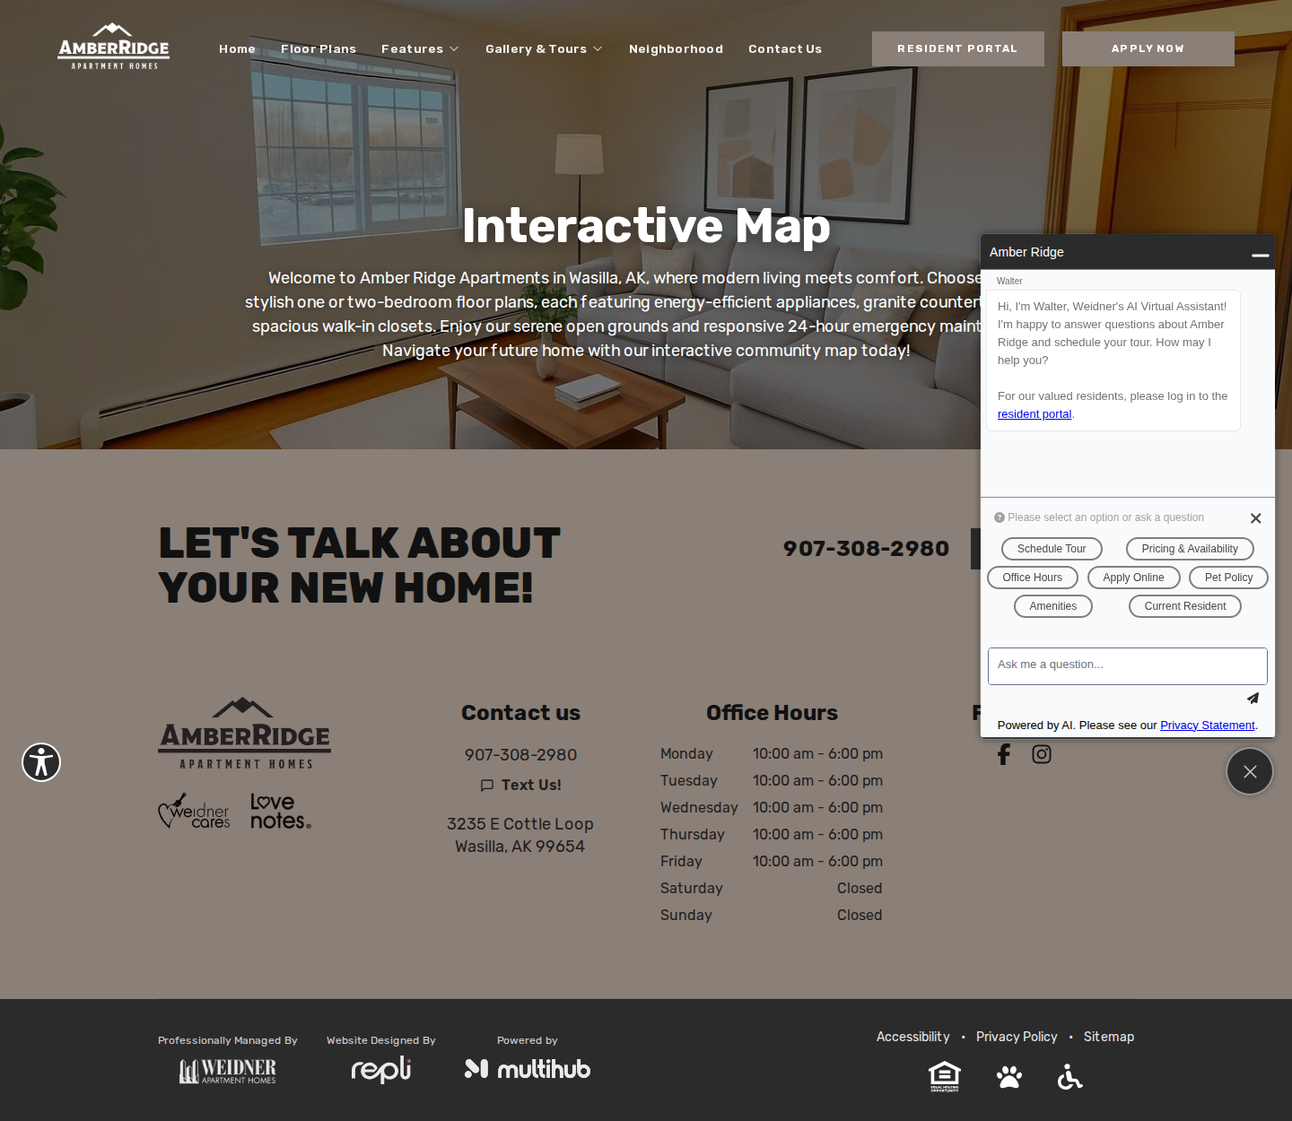Viewport: 1292px width, 1121px height.
Task: Minimize the Amber Ridge chat window
Action: coord(1261,255)
